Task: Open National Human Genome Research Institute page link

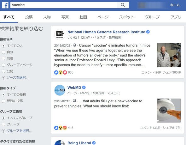Action: [x=106, y=32]
